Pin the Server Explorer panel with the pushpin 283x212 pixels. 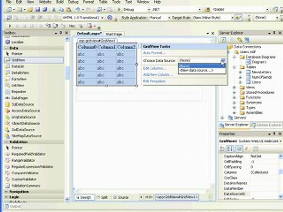click(274, 33)
